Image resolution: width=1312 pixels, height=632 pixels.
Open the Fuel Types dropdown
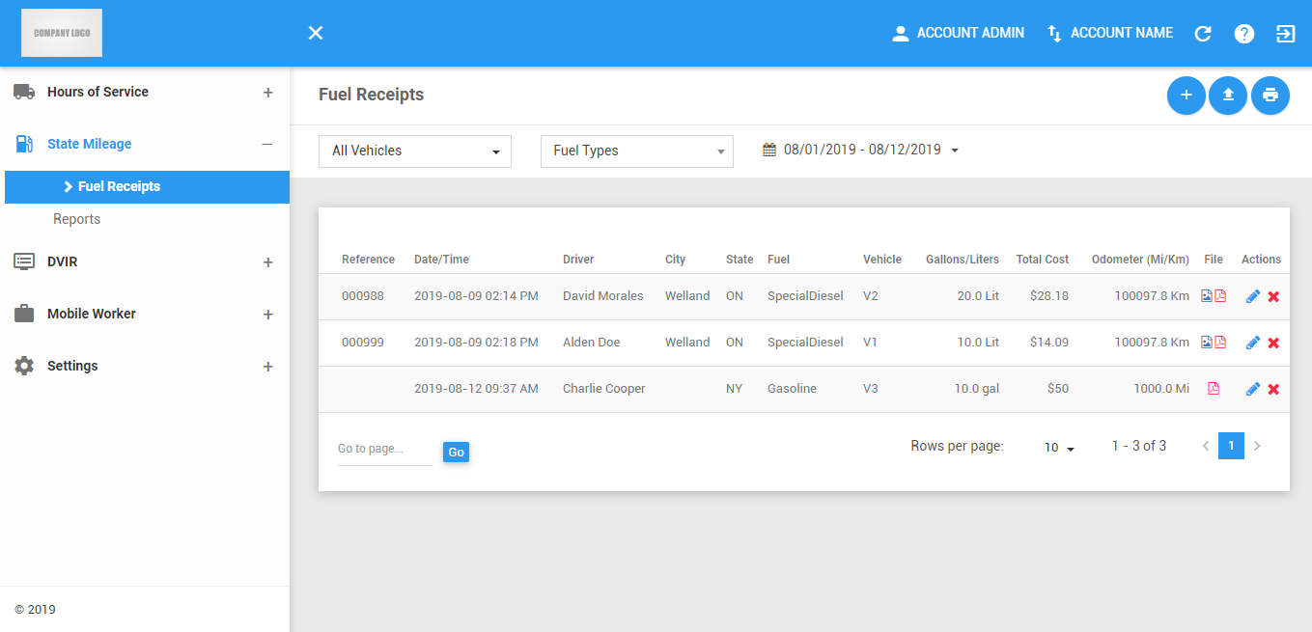[x=637, y=151]
